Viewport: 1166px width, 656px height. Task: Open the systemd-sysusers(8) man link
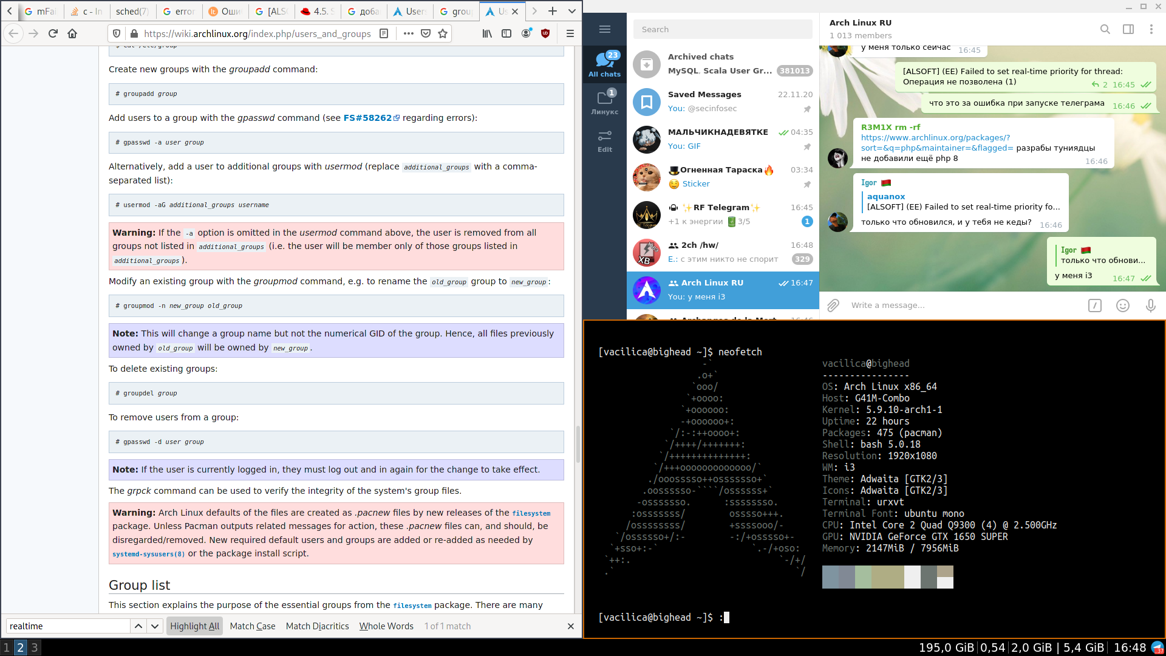tap(148, 554)
